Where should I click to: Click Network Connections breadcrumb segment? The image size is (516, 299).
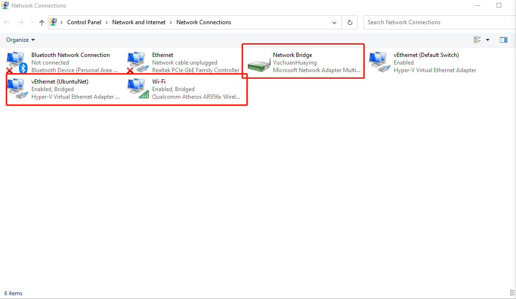204,22
